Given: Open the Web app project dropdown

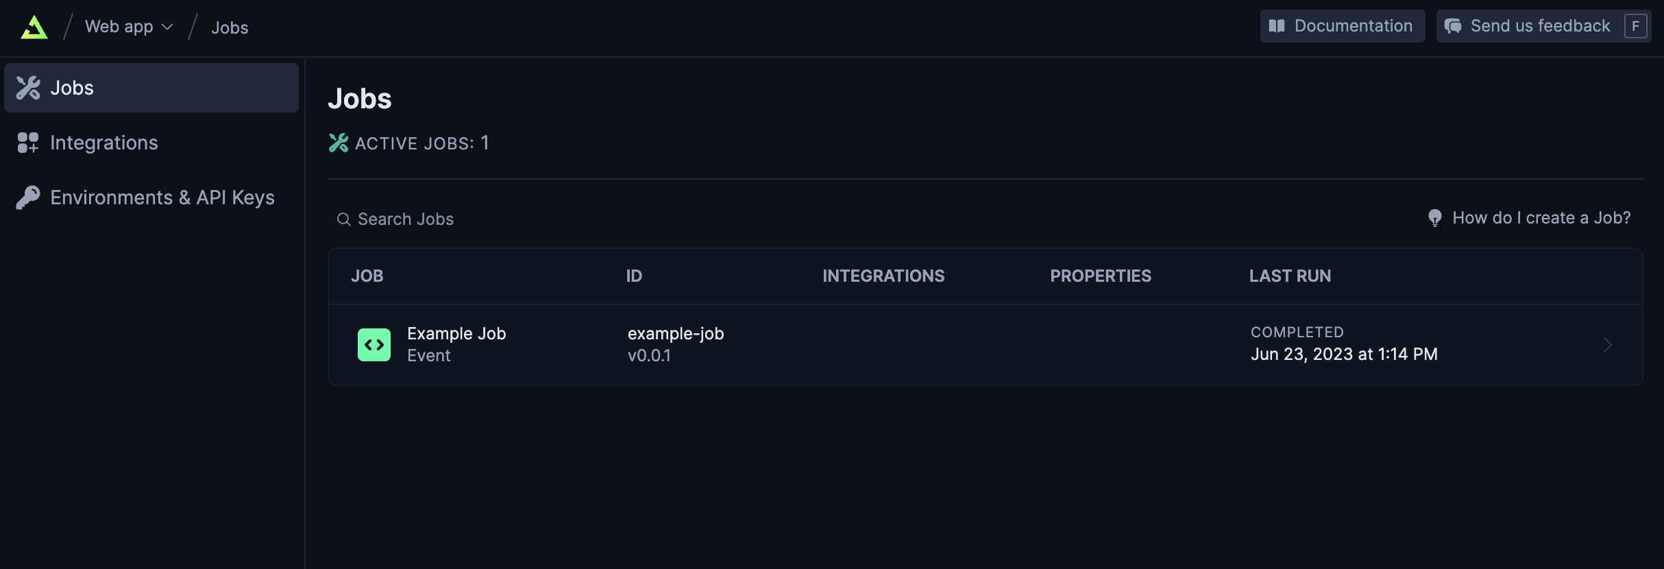Looking at the screenshot, I should point(129,27).
